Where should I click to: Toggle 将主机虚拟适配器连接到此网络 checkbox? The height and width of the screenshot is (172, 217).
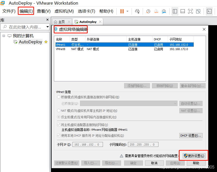pyautogui.click(x=59, y=125)
